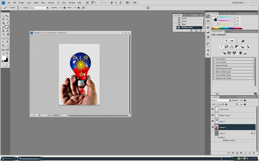The image size is (259, 161).
Task: Toggle lock all
Action: click(226, 104)
